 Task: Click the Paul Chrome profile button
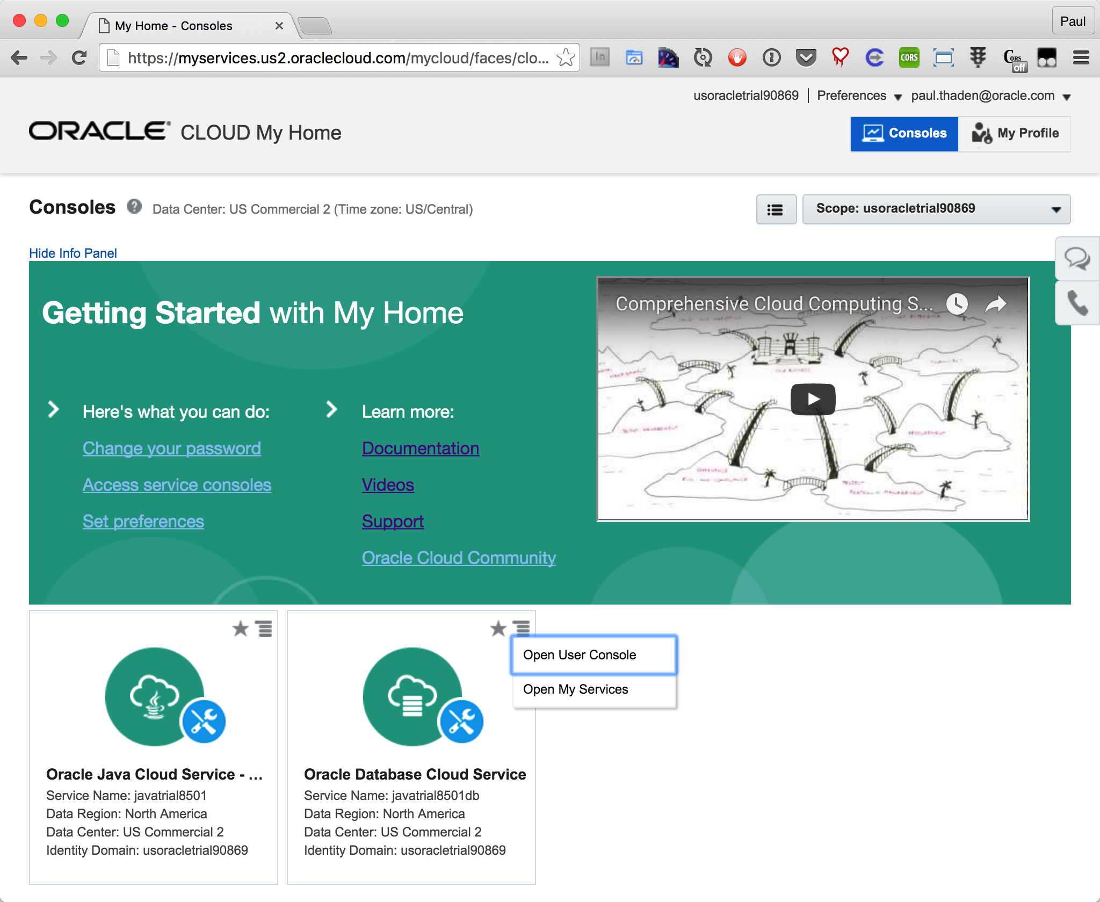tap(1073, 21)
